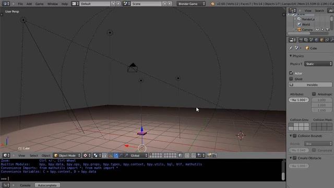This screenshot has height=188, width=334.
Task: Open the 3D View editor type selector
Action: coord(6,156)
